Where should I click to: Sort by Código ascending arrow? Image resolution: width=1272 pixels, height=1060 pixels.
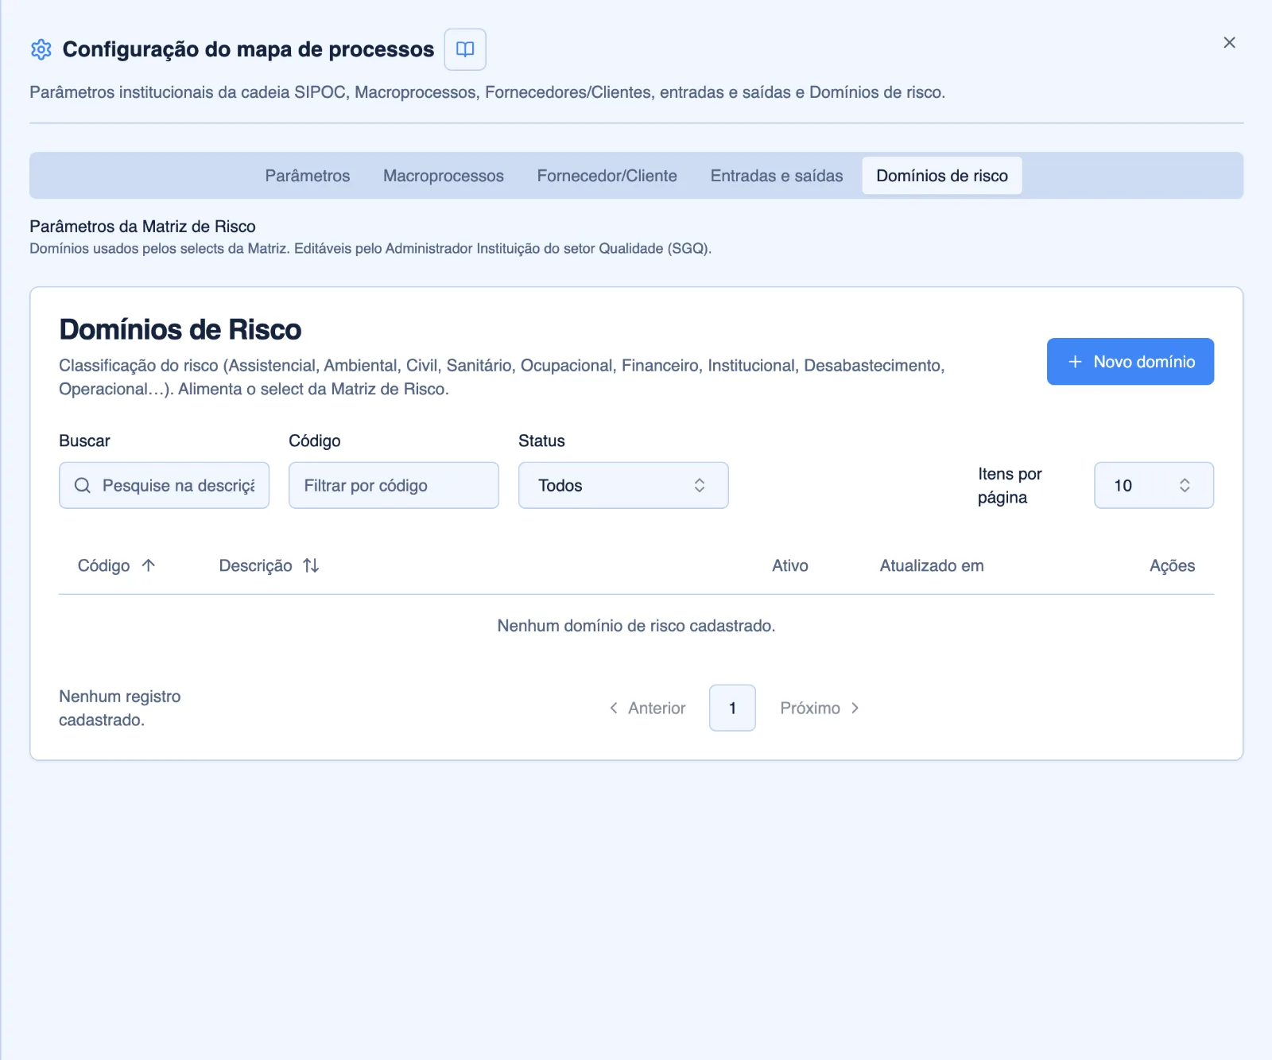click(x=149, y=565)
